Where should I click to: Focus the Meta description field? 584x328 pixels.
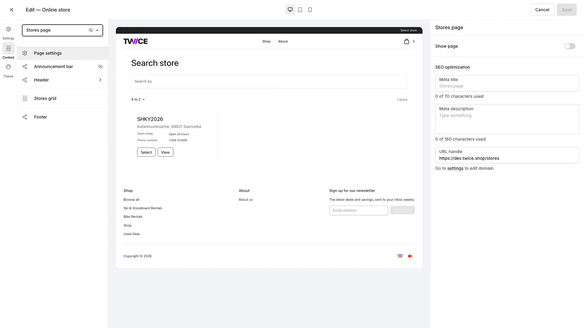coord(507,119)
